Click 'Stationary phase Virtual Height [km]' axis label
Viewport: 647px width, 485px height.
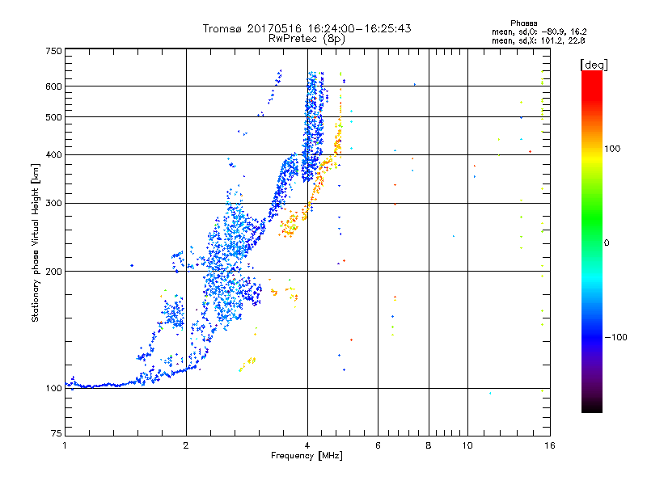click(36, 242)
